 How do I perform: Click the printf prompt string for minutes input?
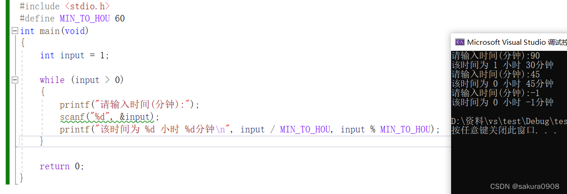[x=139, y=105]
